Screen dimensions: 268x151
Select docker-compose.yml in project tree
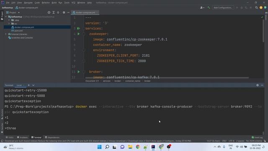(x=37, y=27)
